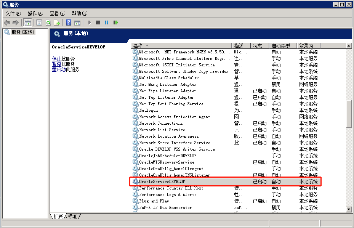Click the 服务 window title bar icon
Screen dimensions: 354x228
pyautogui.click(x=5, y=4)
